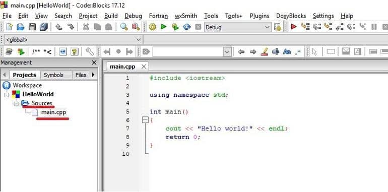This screenshot has height=192, width=388.
Task: Run the program with green play icon
Action: coord(164,27)
